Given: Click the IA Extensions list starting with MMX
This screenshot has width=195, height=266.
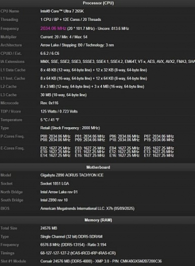Looking at the screenshot, I should click(118, 62).
